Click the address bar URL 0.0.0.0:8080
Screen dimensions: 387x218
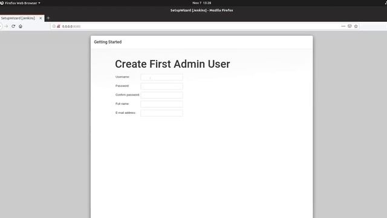coord(71,27)
